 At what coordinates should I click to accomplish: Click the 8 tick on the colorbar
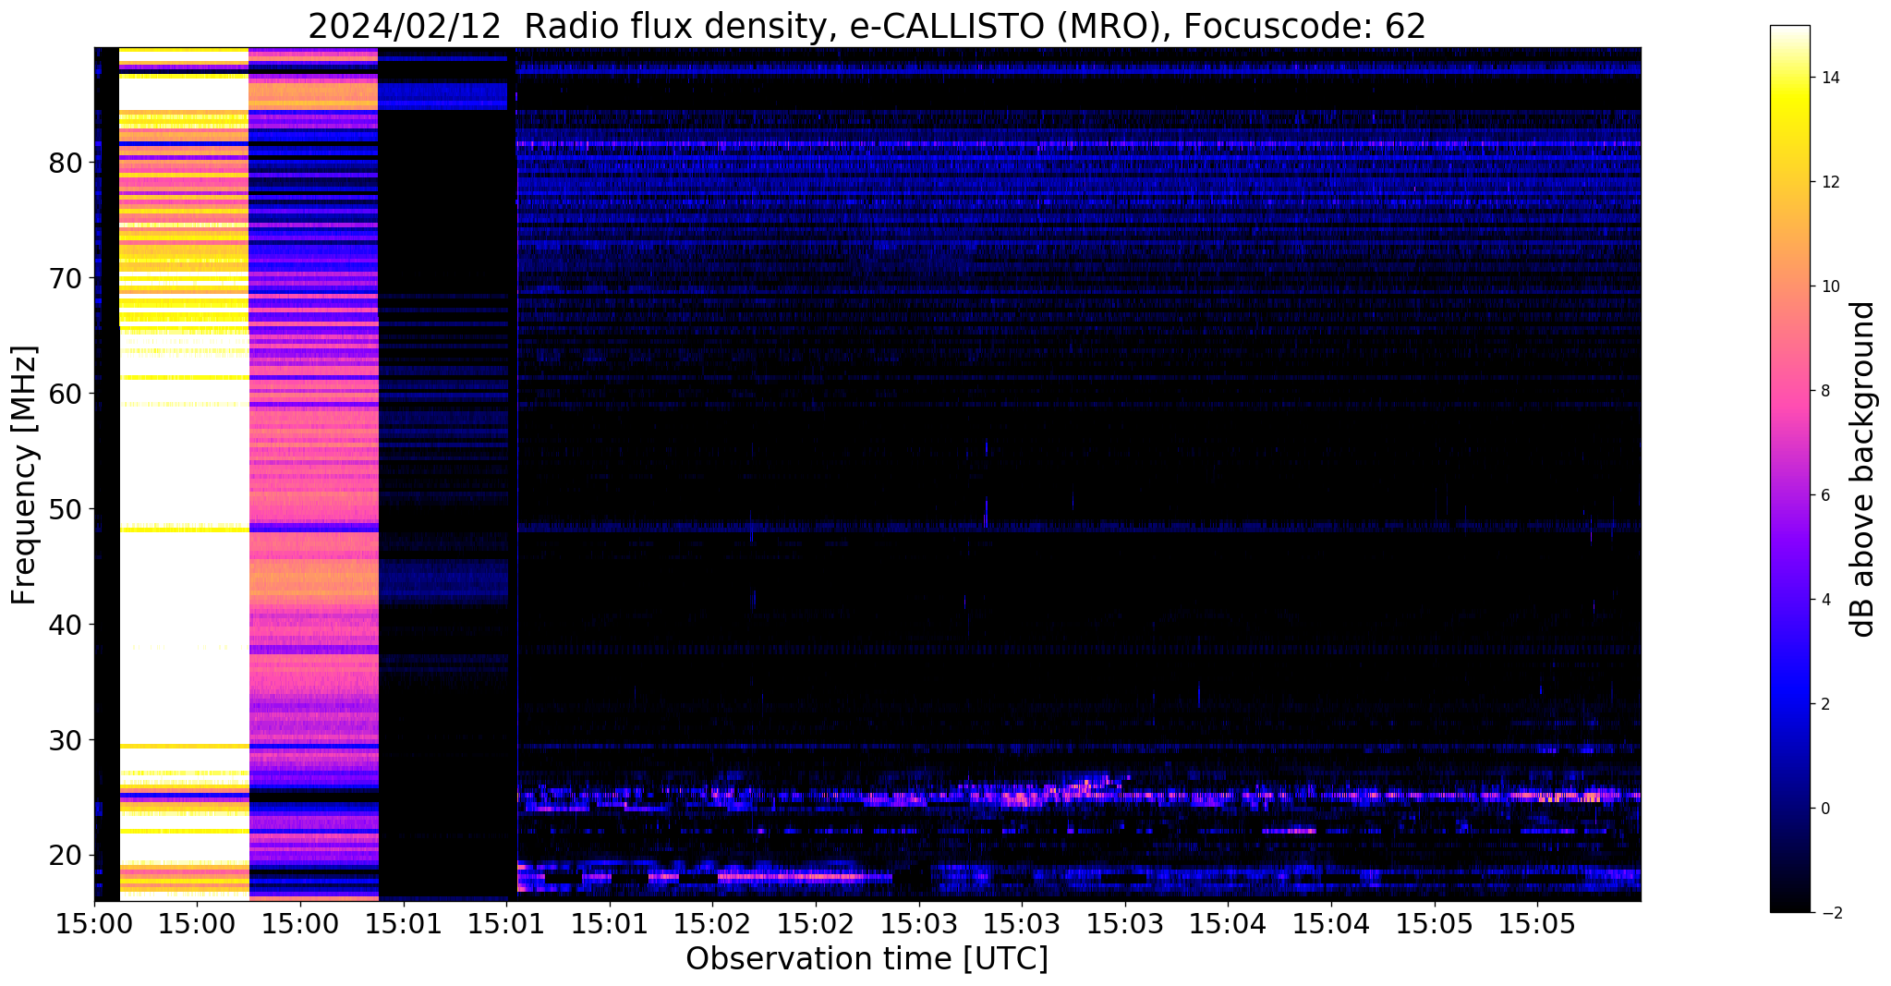point(1824,391)
